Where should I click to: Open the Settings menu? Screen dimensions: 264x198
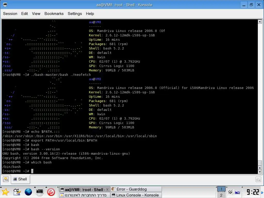(x=75, y=14)
